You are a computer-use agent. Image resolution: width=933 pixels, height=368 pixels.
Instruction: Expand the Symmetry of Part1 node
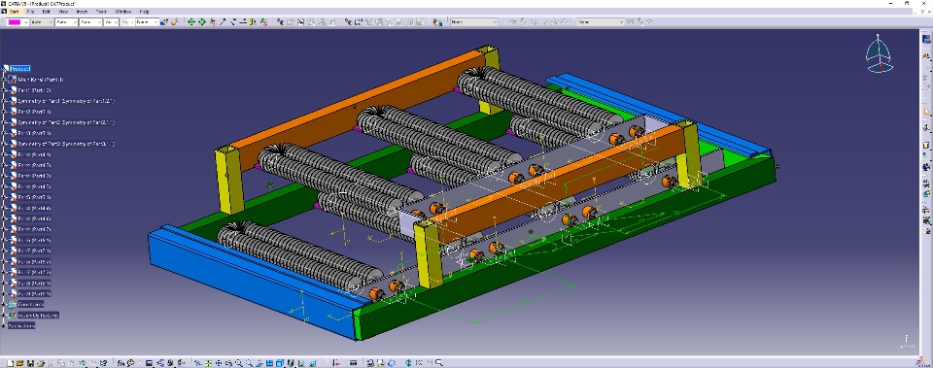pyautogui.click(x=4, y=101)
